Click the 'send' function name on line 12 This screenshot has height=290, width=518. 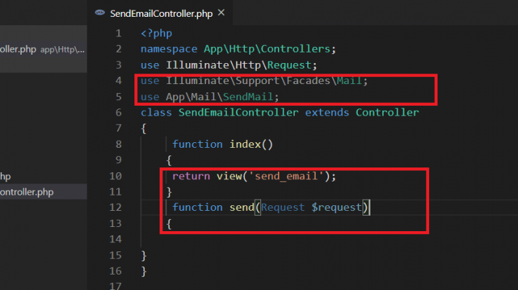(x=241, y=207)
